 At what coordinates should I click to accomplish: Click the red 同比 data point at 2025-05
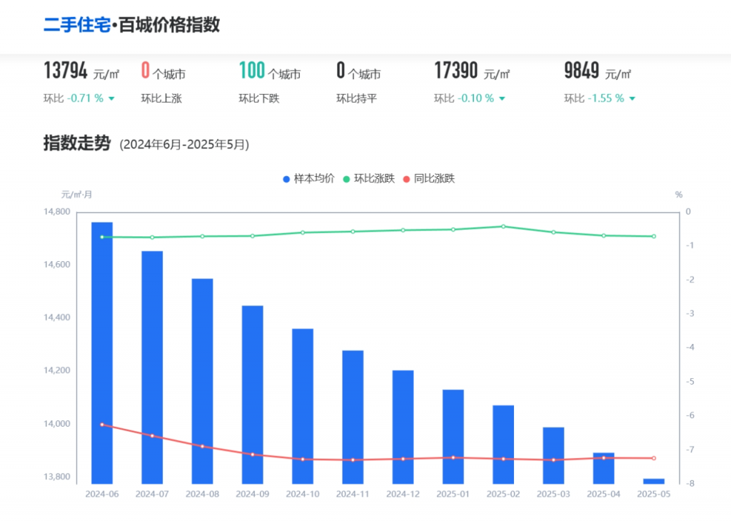tap(653, 458)
